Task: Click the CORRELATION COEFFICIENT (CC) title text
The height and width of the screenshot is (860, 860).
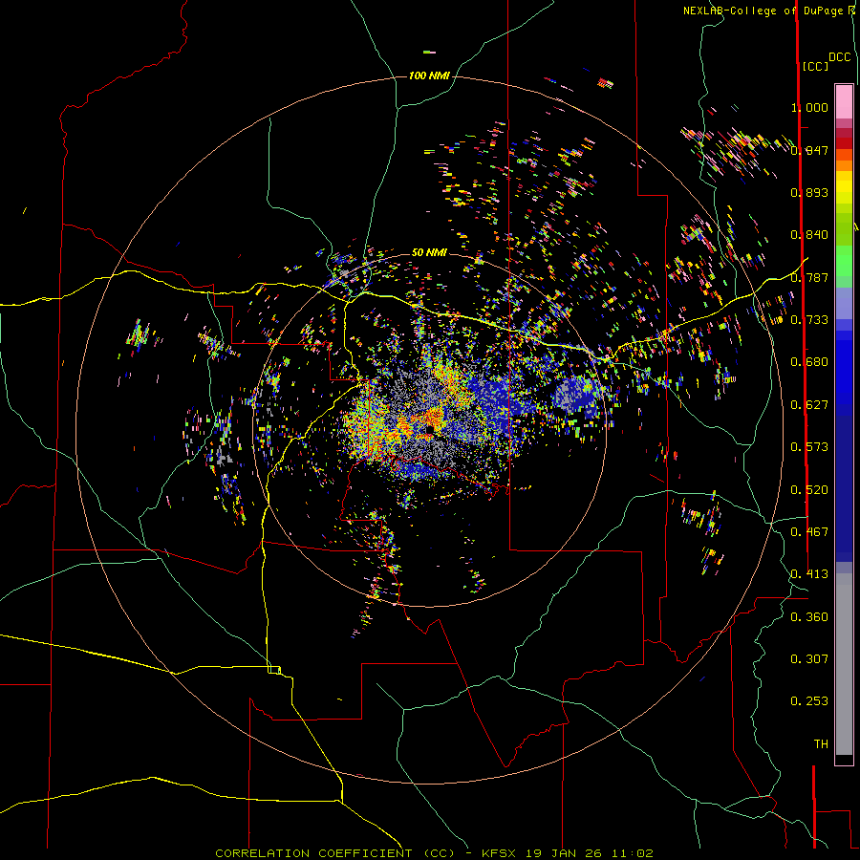Action: [x=335, y=853]
